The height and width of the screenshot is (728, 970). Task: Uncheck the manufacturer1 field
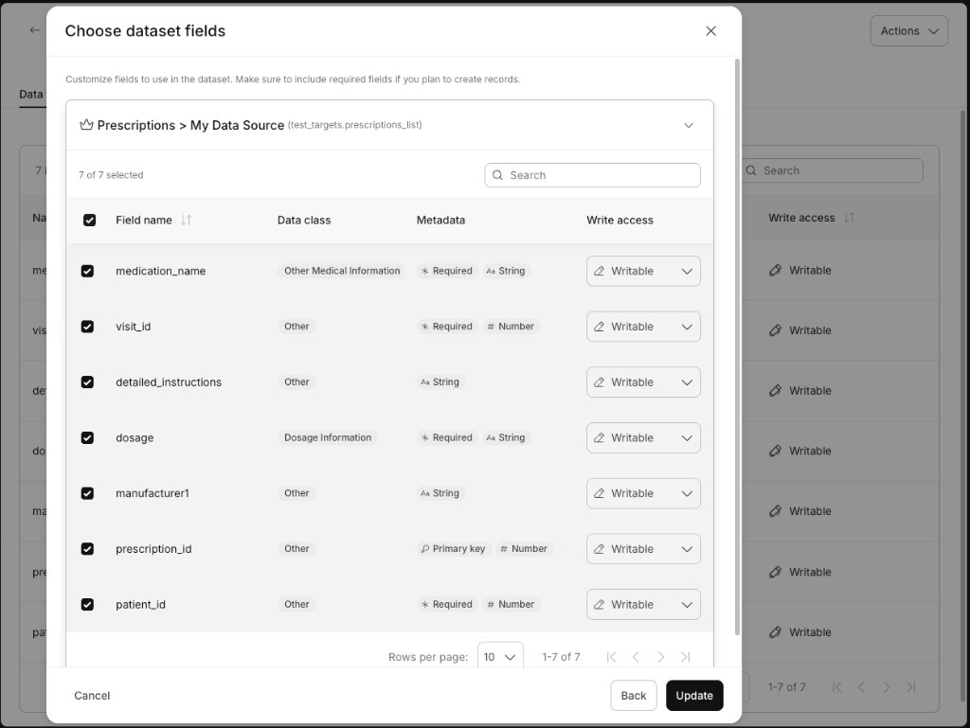pos(87,493)
